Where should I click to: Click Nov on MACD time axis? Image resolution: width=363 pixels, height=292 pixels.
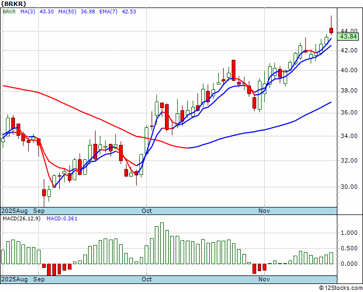click(x=264, y=279)
